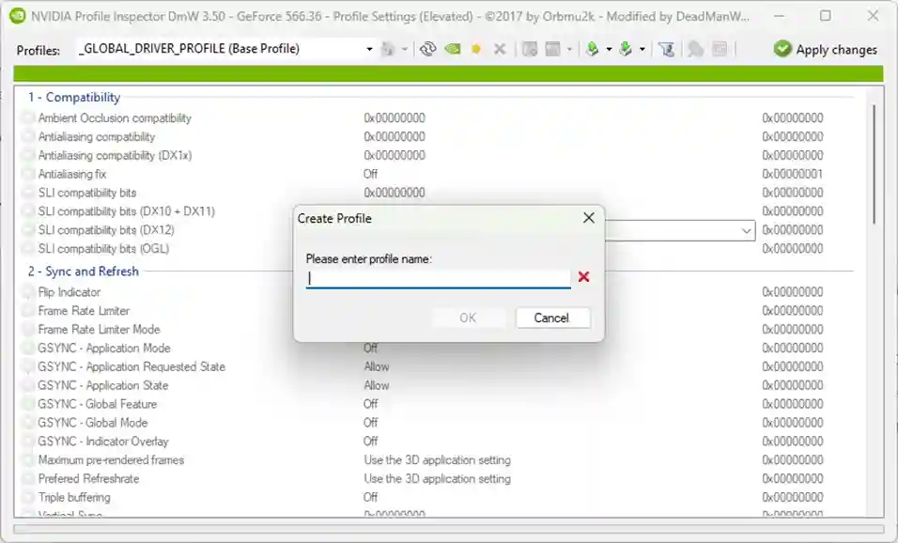Click the second green arrow import profiles icon
Screen dimensions: 898x543
point(626,49)
